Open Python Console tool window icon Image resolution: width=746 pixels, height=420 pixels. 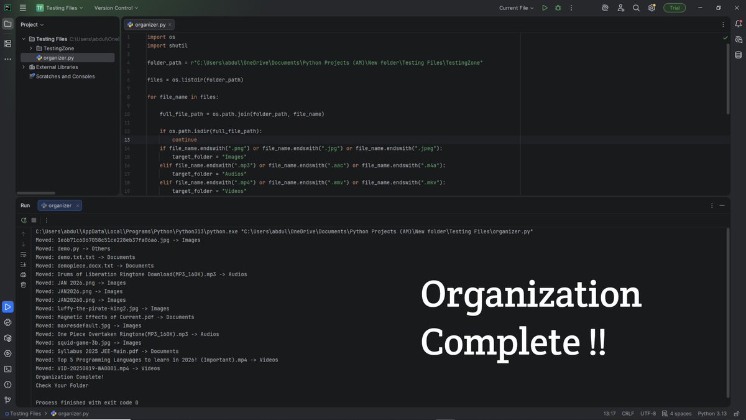click(x=7, y=322)
